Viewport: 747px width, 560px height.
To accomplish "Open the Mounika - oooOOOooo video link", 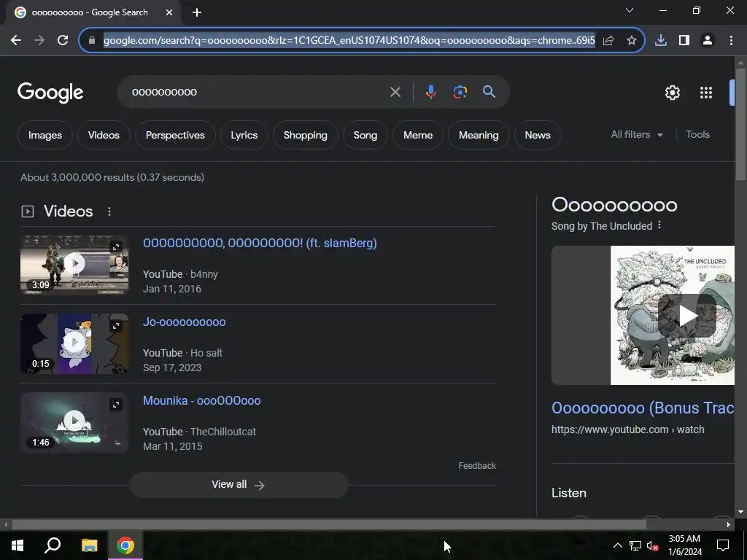I will 201,400.
